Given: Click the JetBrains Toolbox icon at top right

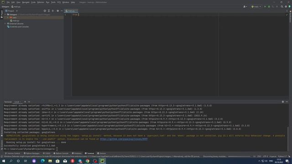Looking at the screenshot, I should pos(290,7).
